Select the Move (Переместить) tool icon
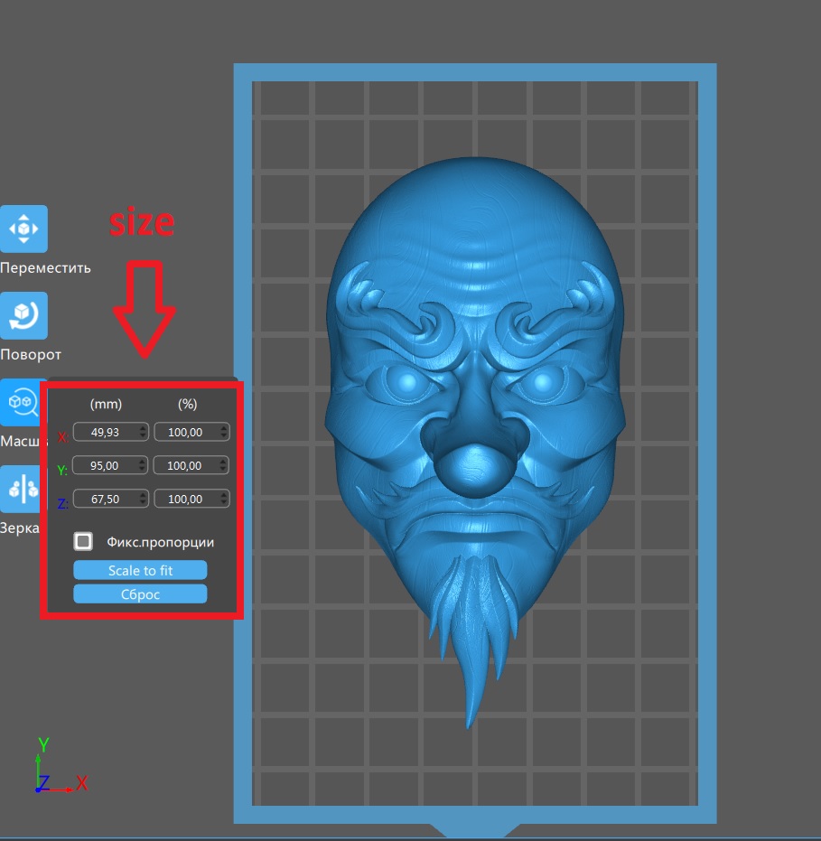Image resolution: width=821 pixels, height=841 pixels. (23, 229)
